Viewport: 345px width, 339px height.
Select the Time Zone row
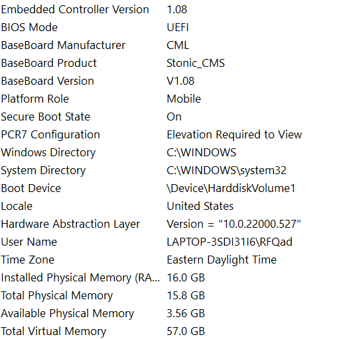[172, 260]
